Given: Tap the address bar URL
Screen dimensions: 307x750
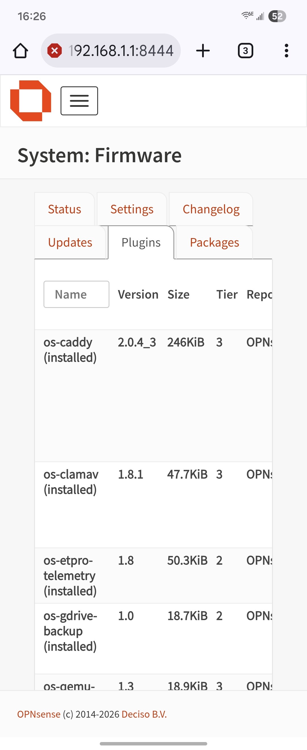Looking at the screenshot, I should pyautogui.click(x=121, y=51).
